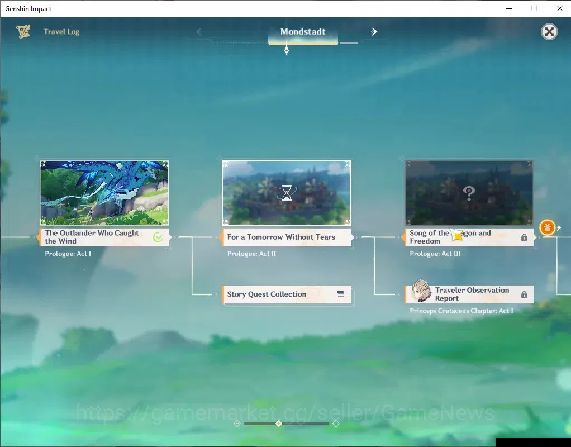Jump to timeline start diamond marker
This screenshot has height=447, width=571.
[237, 424]
